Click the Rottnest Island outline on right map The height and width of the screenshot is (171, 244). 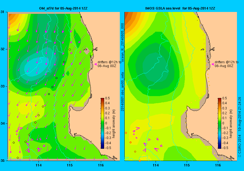(202, 50)
